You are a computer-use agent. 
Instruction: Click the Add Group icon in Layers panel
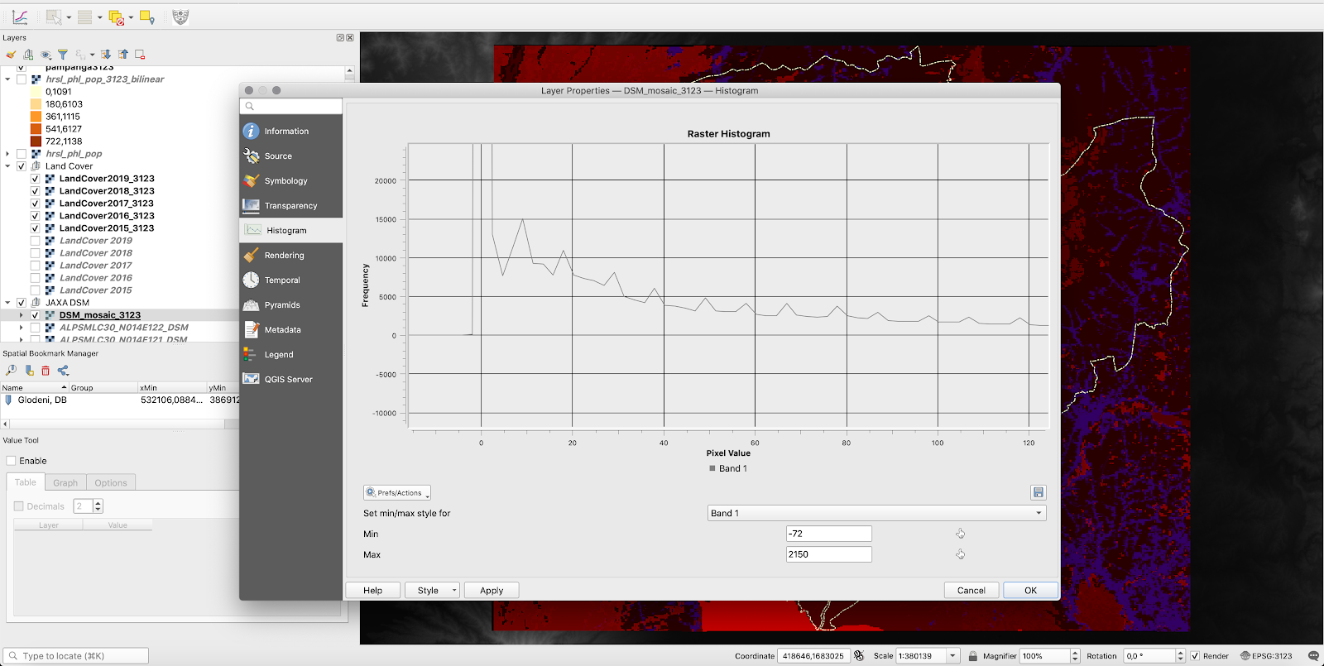28,55
